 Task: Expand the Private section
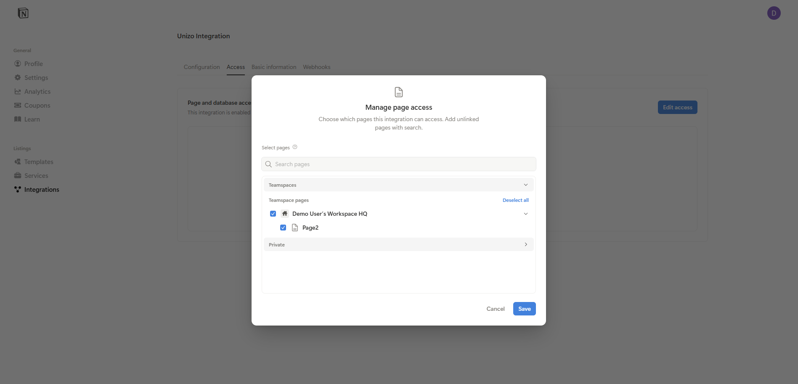click(525, 244)
